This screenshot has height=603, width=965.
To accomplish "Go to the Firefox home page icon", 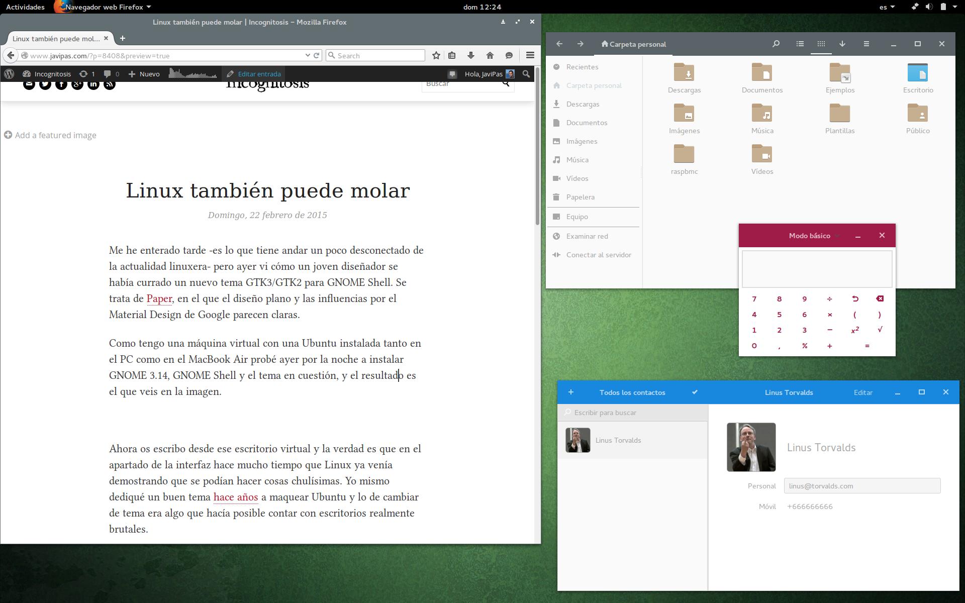I will (x=490, y=55).
